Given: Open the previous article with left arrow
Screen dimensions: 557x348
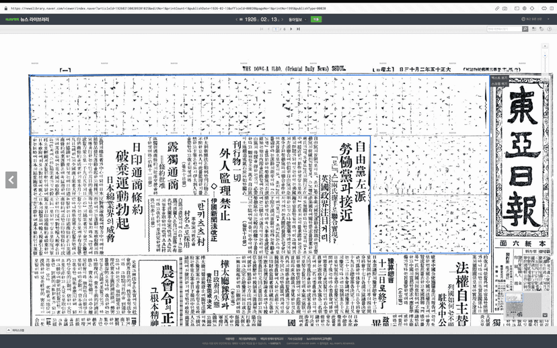Looking at the screenshot, I should tap(11, 179).
